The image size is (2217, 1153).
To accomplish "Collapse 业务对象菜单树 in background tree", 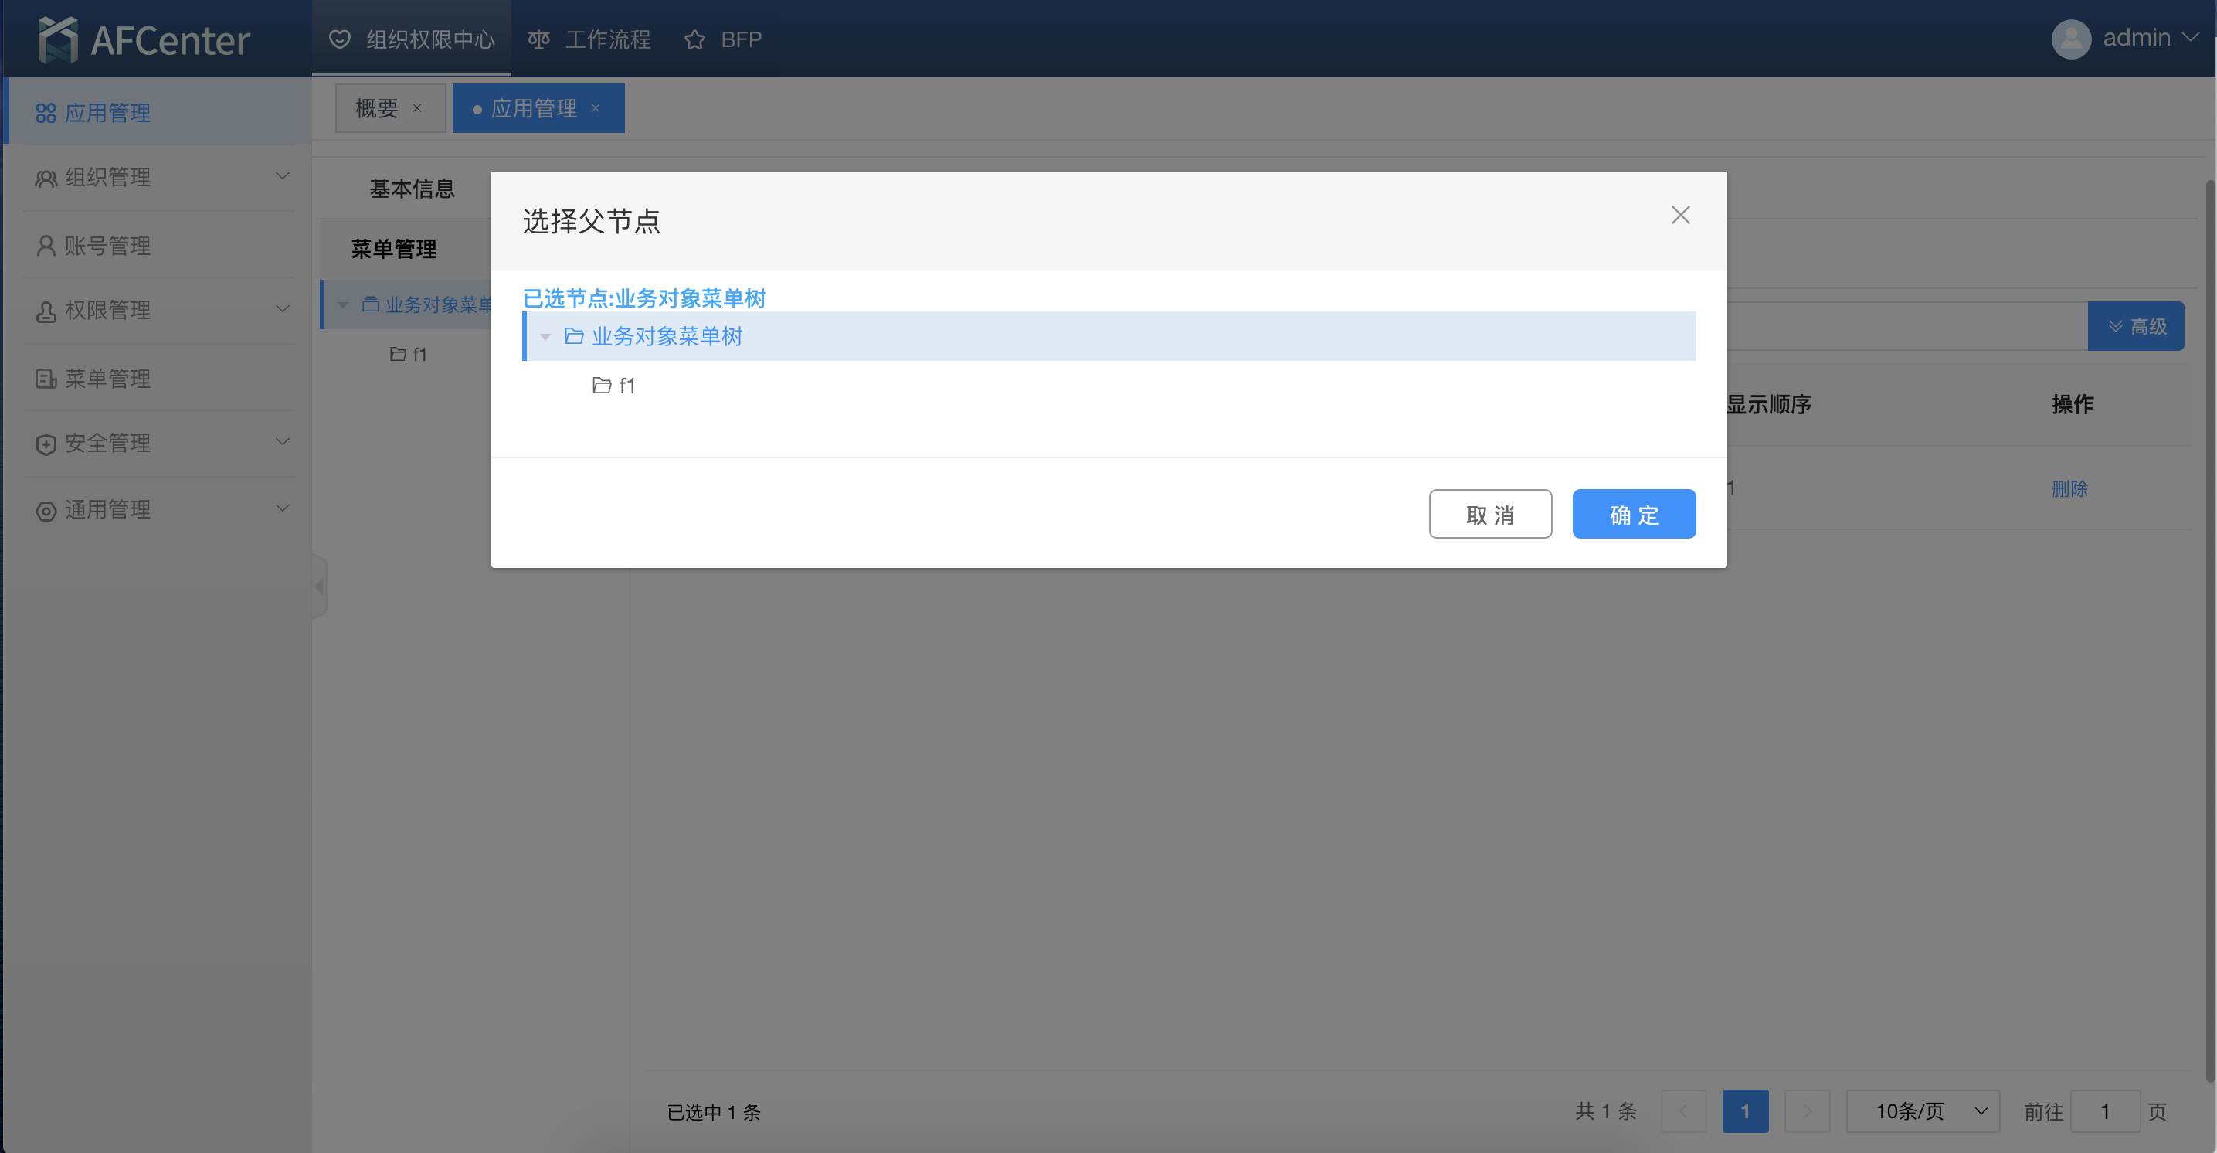I will [x=342, y=304].
